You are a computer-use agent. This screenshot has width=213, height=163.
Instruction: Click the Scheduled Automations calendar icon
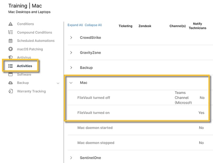point(11,41)
